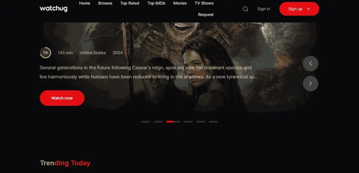Click the '145 min' duration text
The width and height of the screenshot is (359, 173).
[x=65, y=53]
